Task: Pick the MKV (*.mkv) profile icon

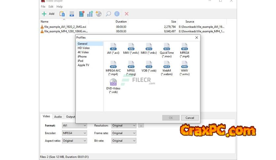Action: (149, 47)
